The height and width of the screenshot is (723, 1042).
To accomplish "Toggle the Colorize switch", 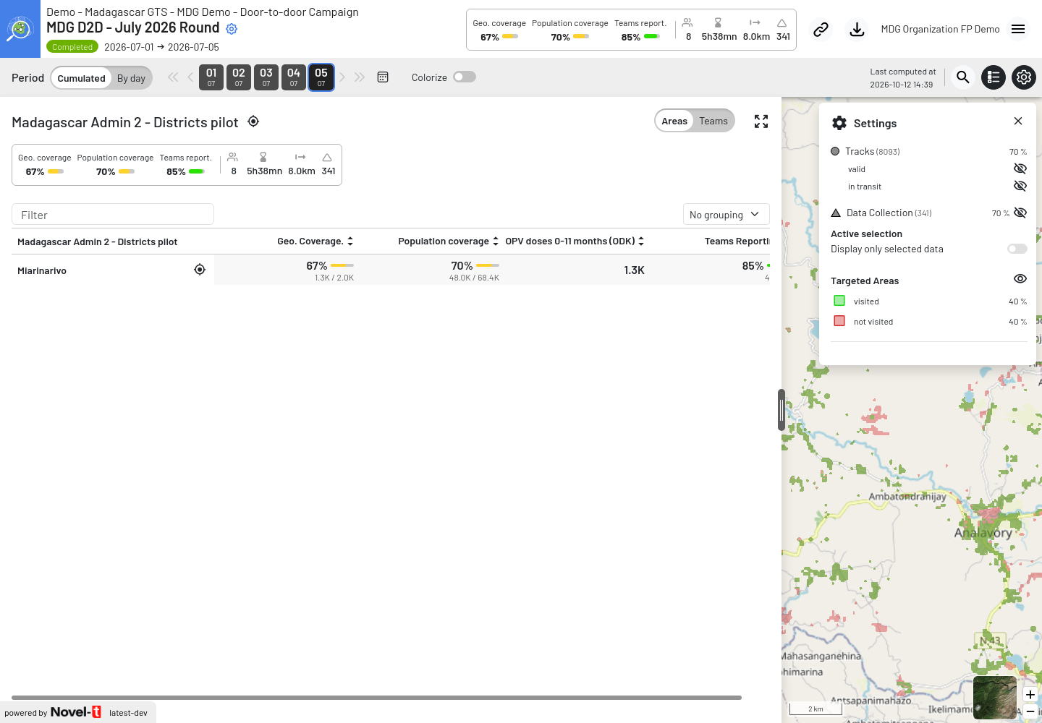I will pos(465,77).
